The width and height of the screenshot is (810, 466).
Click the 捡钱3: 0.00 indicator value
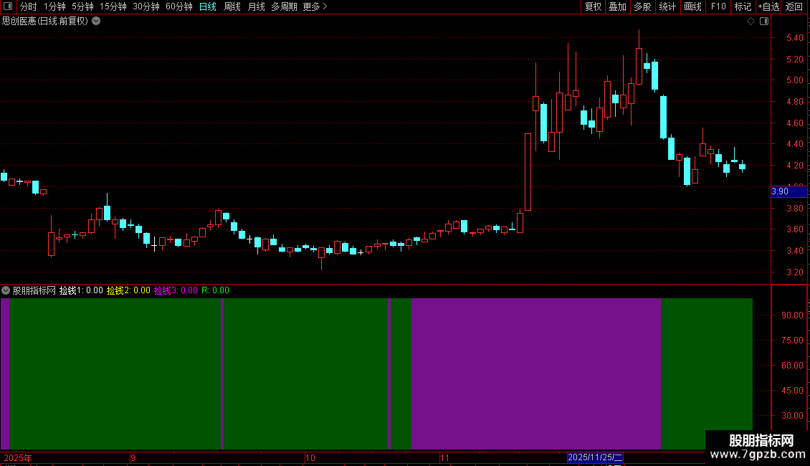176,290
